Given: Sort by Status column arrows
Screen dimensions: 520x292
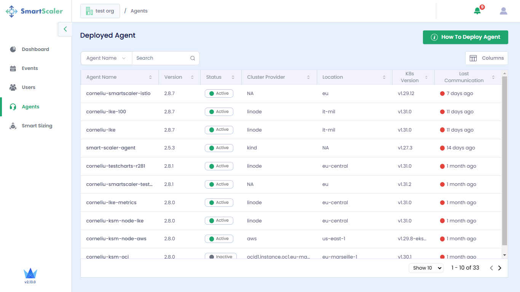Looking at the screenshot, I should [x=233, y=77].
